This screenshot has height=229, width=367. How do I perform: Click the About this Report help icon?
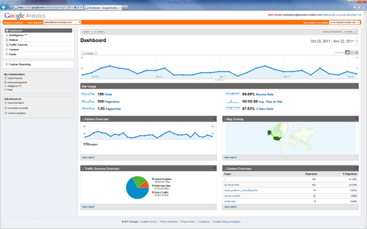[6, 103]
